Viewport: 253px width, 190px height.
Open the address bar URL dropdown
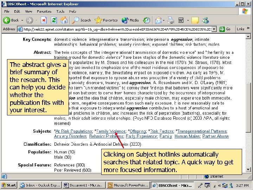click(214, 29)
